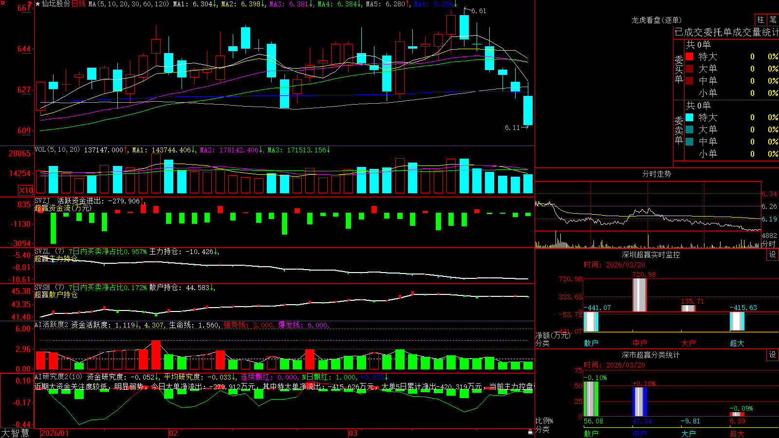The height and width of the screenshot is (438, 779).
Task: Click the SVSH (7) indicator name
Action: (x=50, y=287)
